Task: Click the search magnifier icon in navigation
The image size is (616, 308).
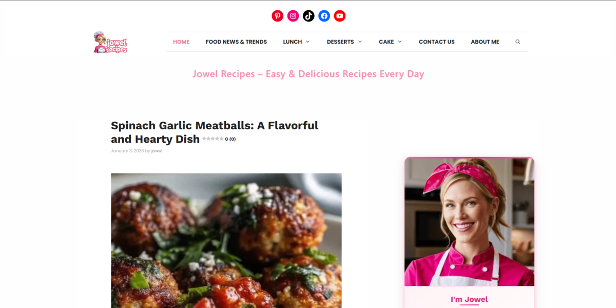Action: pyautogui.click(x=517, y=42)
